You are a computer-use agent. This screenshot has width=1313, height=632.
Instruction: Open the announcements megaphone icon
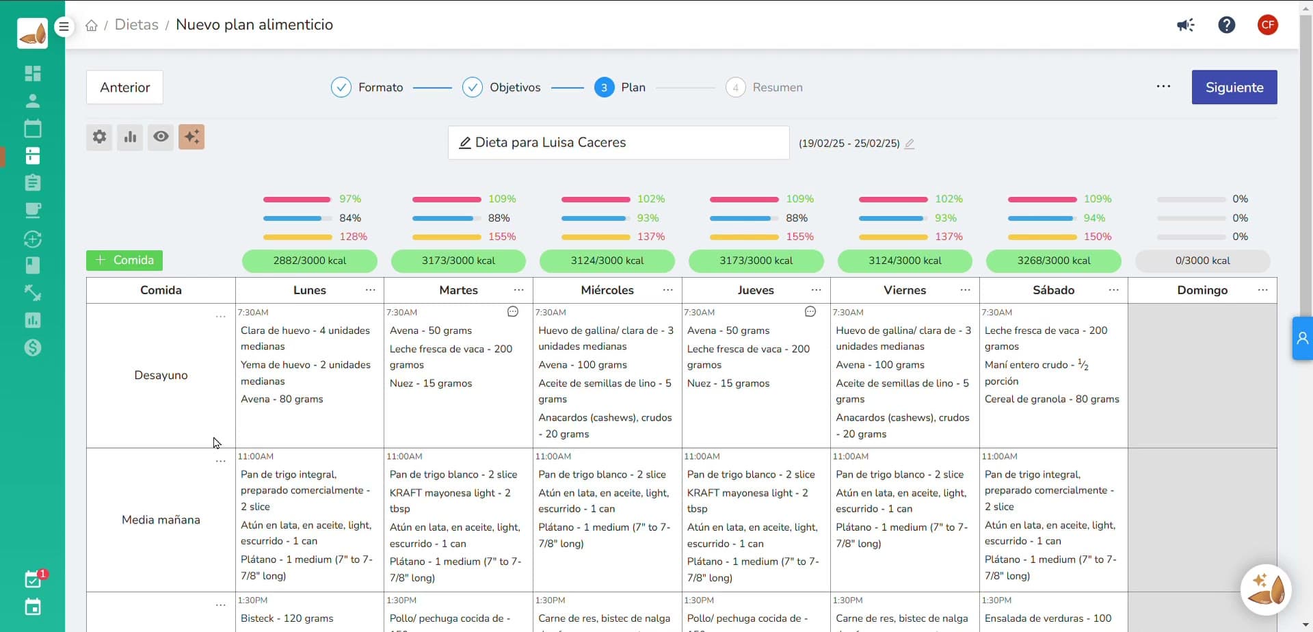(x=1185, y=25)
